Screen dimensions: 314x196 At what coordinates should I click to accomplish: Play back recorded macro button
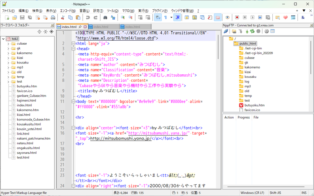tap(252, 18)
